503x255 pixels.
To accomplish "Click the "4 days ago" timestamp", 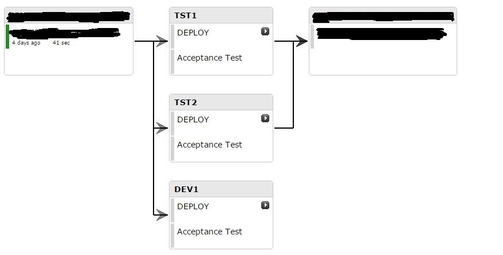I will click(26, 43).
